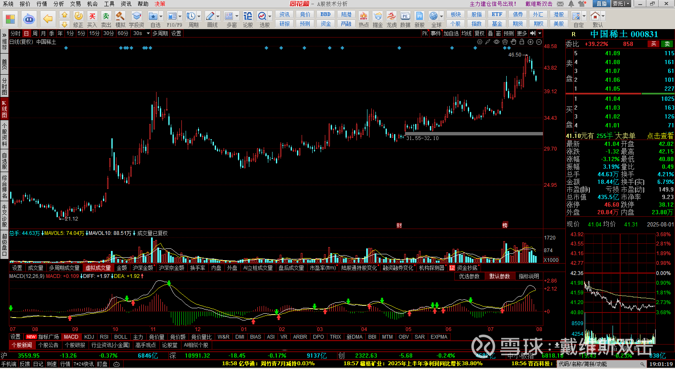Toggle 叠 overlay option
This screenshot has width=675, height=369.
[x=490, y=33]
